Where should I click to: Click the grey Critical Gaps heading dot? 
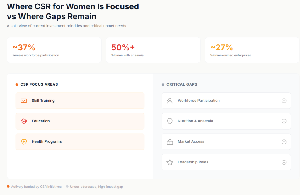pyautogui.click(x=163, y=84)
